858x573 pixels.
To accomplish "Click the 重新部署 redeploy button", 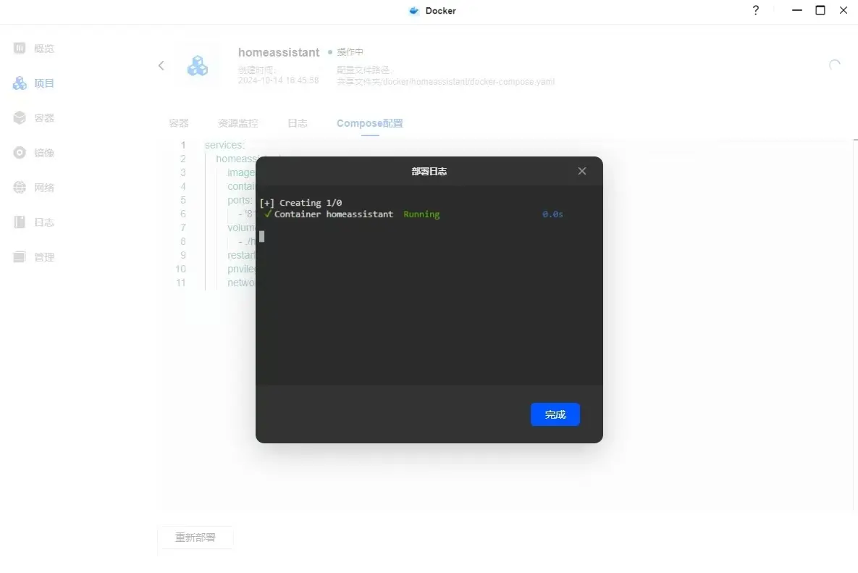I will point(195,538).
